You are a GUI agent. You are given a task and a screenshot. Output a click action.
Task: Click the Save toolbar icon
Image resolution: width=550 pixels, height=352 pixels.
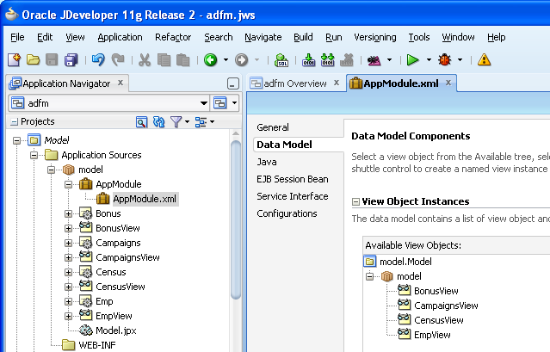52,60
